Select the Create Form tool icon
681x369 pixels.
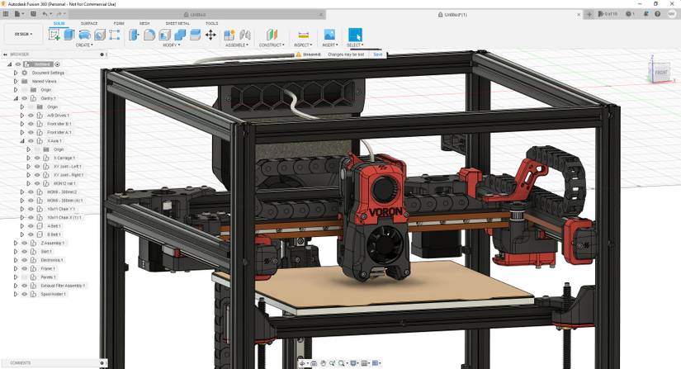(115, 35)
